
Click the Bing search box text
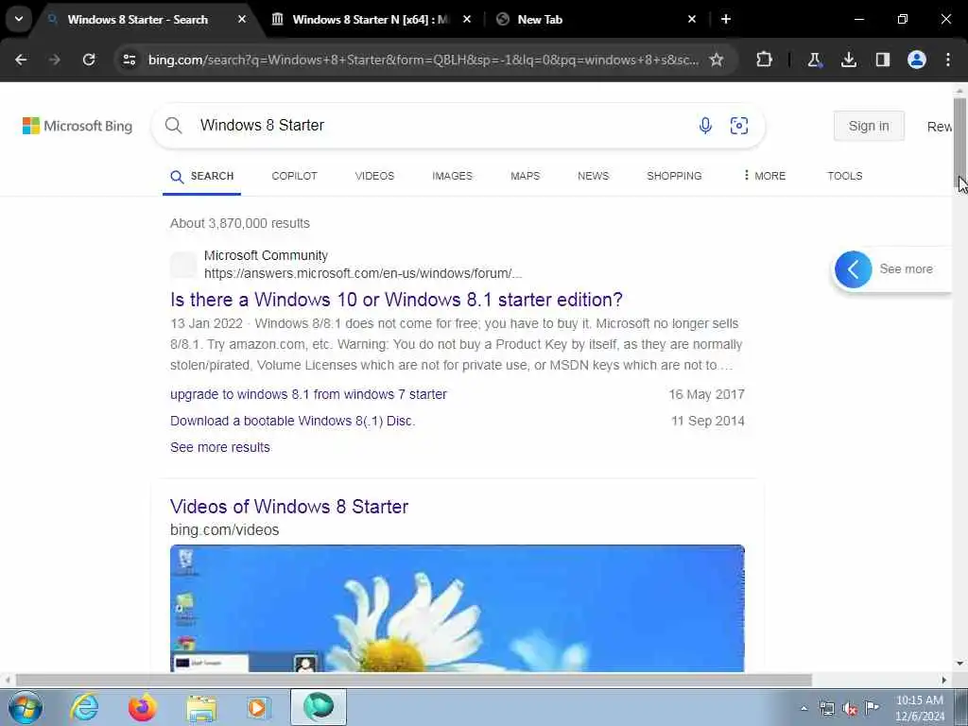[x=263, y=126]
